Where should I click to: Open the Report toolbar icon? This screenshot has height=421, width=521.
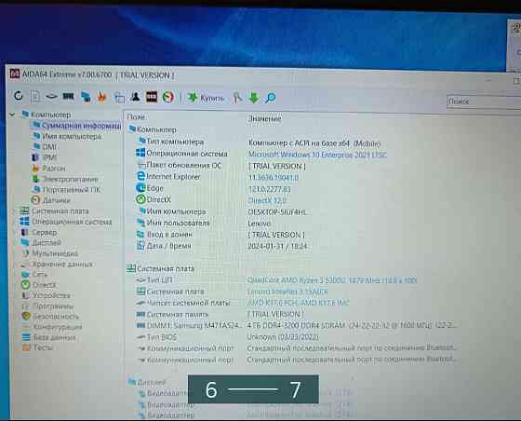(35, 97)
